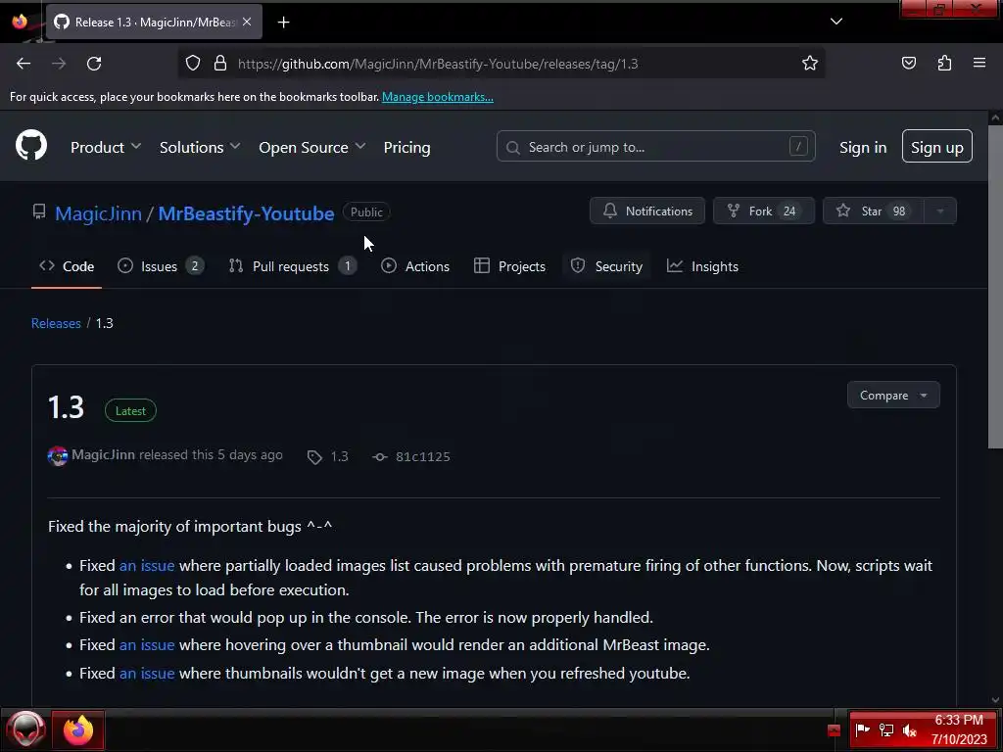
Task: Click the page vertical scrollbar thumb
Action: pos(995,287)
